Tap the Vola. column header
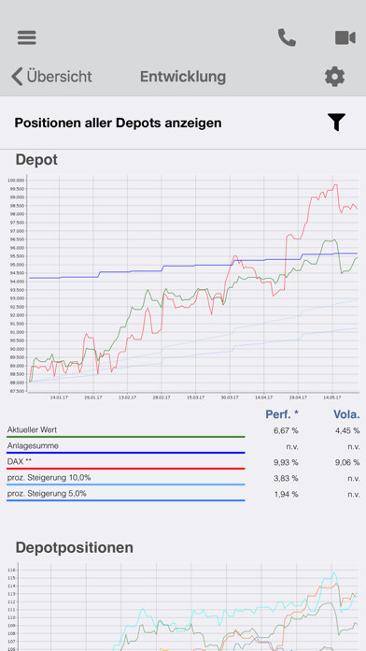Screen dimensions: 366x651 346,414
